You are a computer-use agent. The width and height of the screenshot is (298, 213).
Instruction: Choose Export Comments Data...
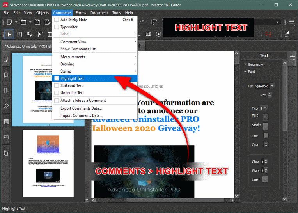click(x=95, y=108)
